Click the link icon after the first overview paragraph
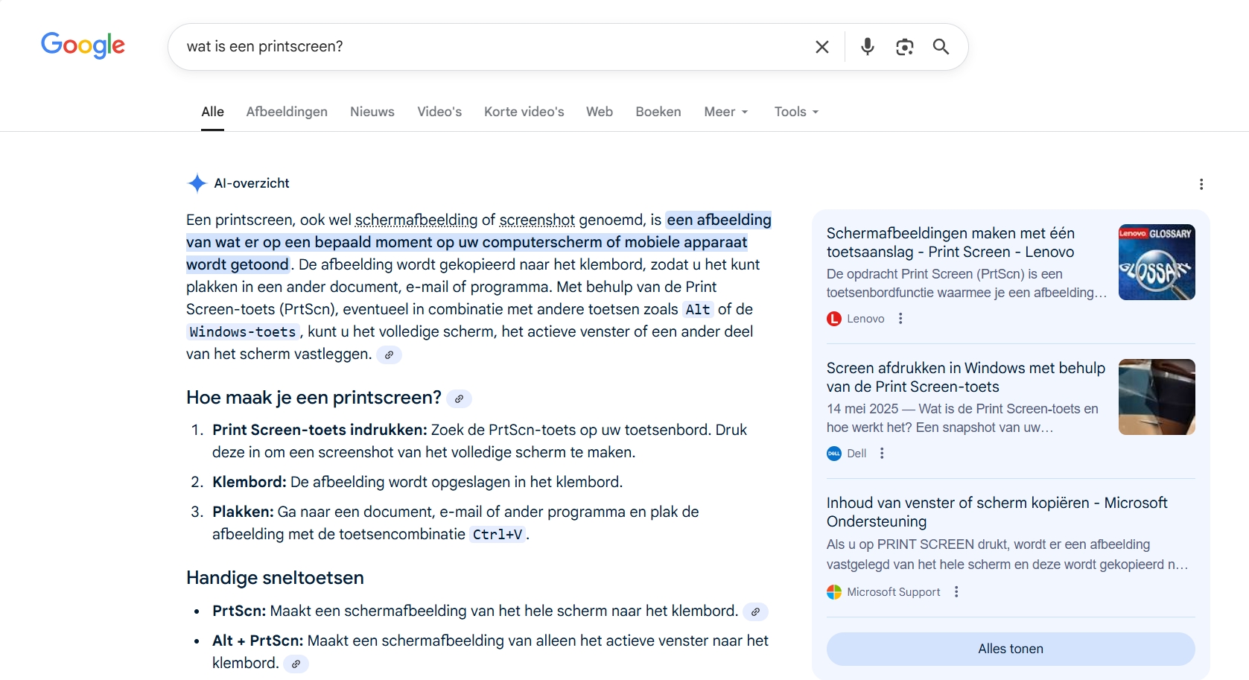This screenshot has height=680, width=1249. tap(389, 355)
